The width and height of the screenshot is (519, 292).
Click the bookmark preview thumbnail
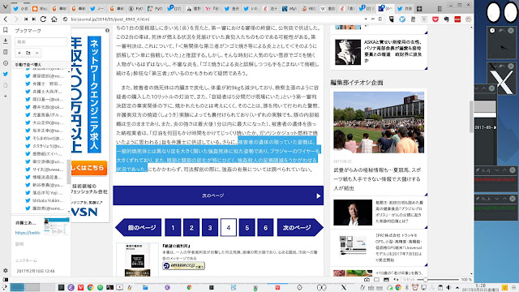point(56,226)
